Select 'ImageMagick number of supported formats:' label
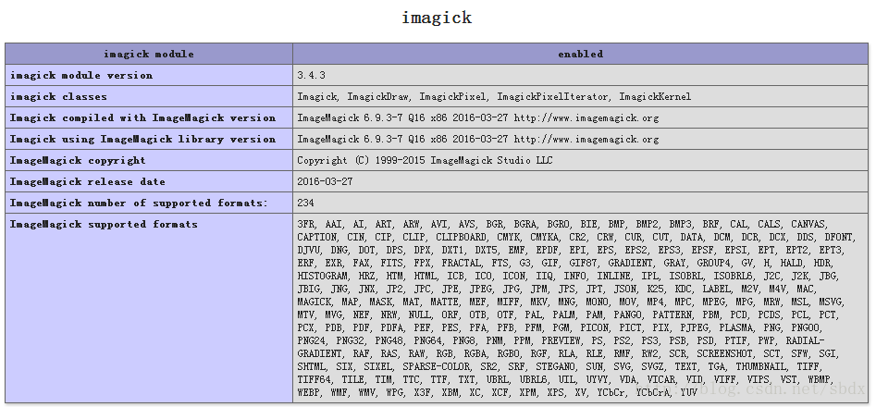This screenshot has width=876, height=407. click(139, 203)
